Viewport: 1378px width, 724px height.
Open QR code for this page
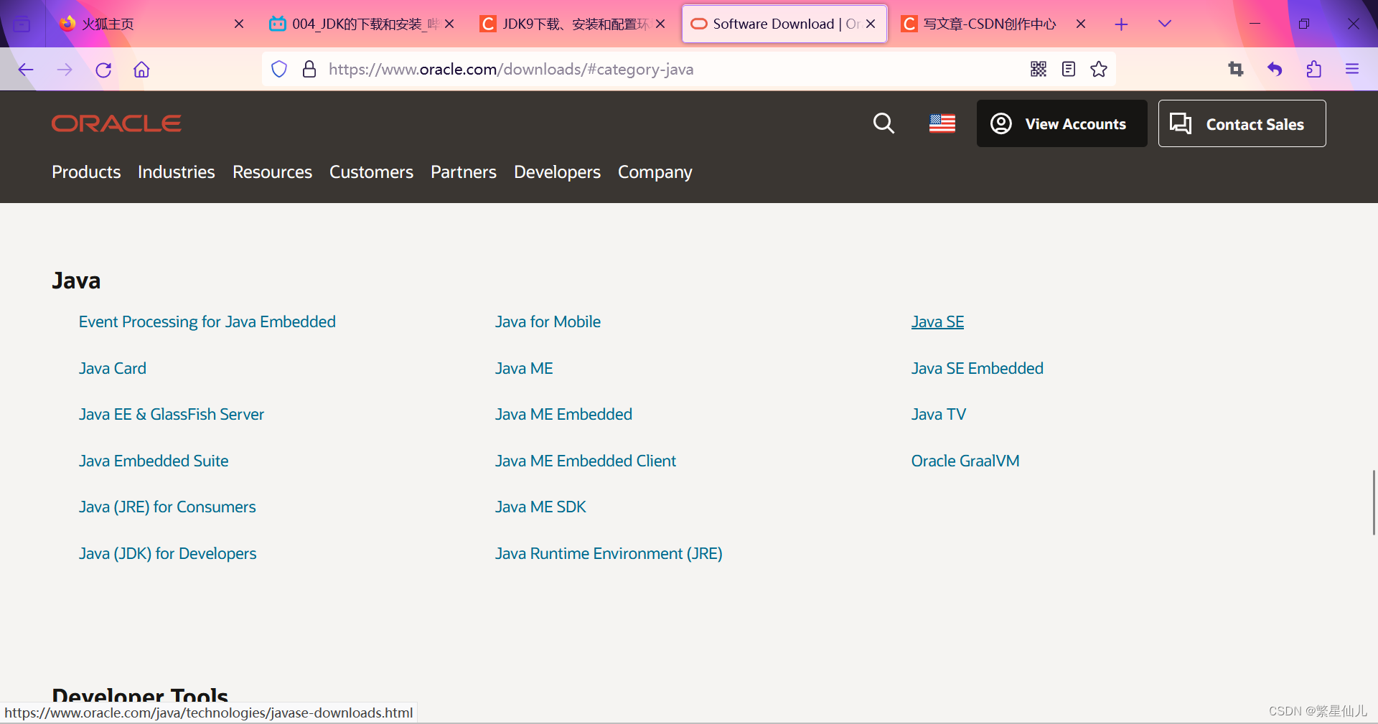coord(1039,69)
